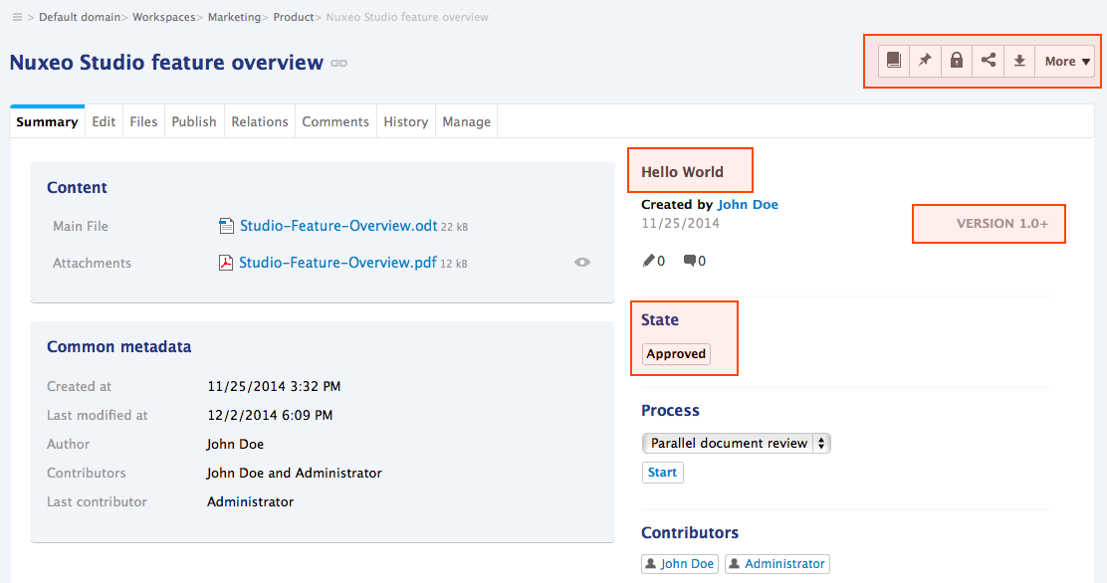Download document using the download arrow icon
The image size is (1107, 583).
(1019, 61)
